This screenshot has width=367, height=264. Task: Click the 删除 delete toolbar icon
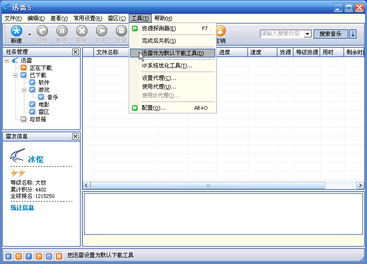pyautogui.click(x=82, y=31)
